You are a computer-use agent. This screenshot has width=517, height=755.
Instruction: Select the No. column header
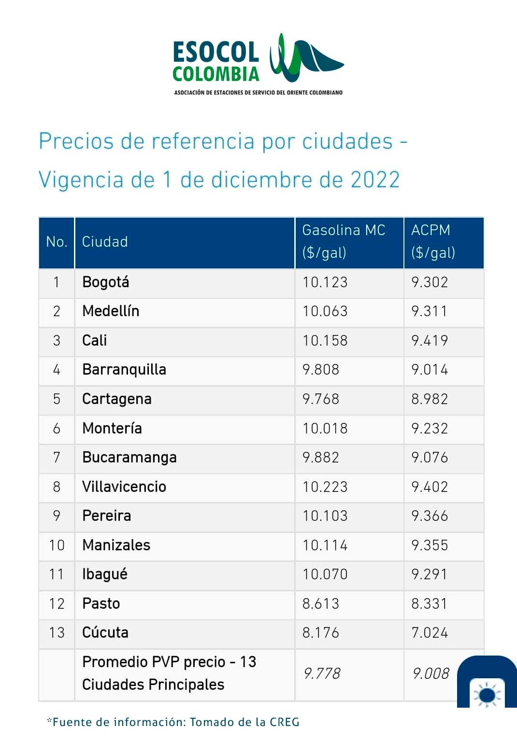(57, 241)
